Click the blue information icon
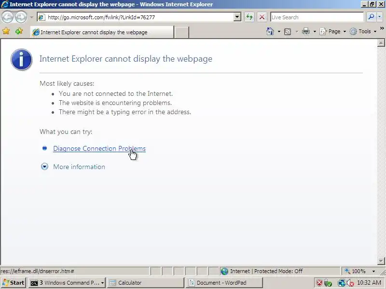Image resolution: width=386 pixels, height=289 pixels. tap(21, 59)
